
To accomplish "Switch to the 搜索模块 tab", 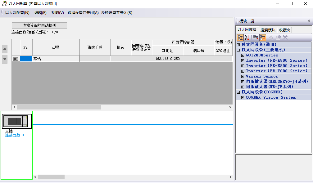I will 268,30.
